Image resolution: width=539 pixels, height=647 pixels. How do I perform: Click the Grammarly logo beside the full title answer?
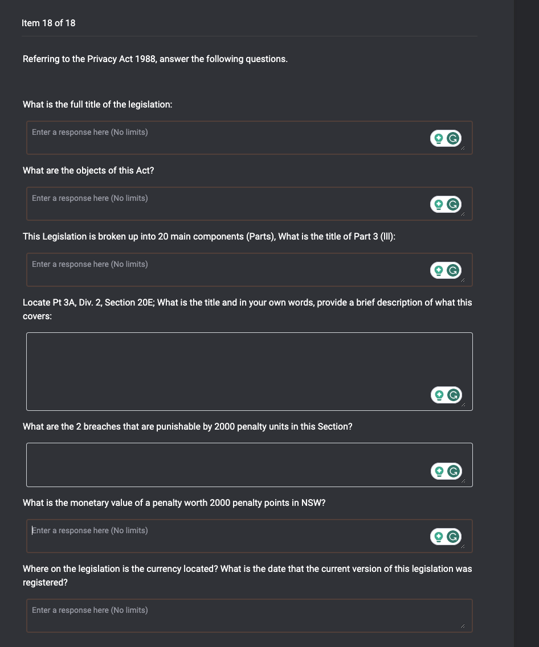coord(453,138)
